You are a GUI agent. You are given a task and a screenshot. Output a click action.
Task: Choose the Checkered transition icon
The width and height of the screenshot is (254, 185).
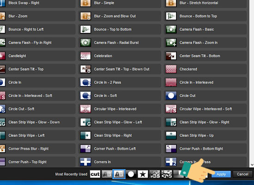171,69
